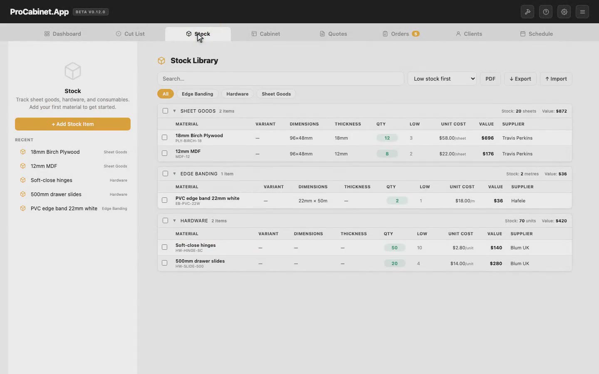
Task: Click quantity badge 20 for drawer slides
Action: pos(395,263)
